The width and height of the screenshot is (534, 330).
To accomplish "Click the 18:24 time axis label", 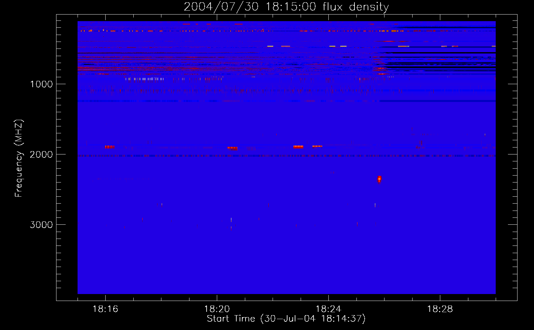I will (328, 309).
